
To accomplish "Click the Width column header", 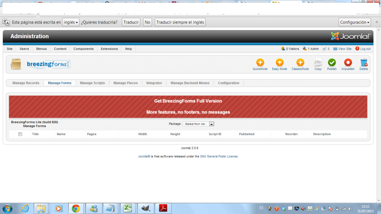I will coord(143,134).
